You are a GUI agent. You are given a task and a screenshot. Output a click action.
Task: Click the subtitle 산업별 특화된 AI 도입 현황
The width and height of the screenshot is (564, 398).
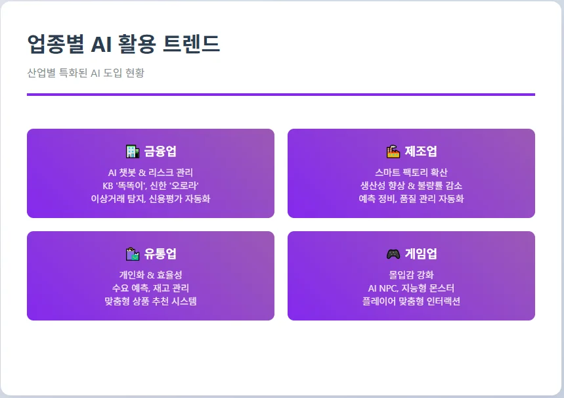click(85, 72)
